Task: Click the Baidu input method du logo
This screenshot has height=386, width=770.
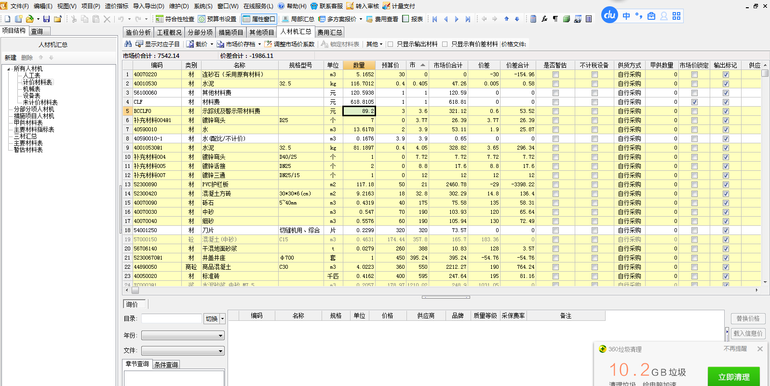Action: (x=609, y=15)
